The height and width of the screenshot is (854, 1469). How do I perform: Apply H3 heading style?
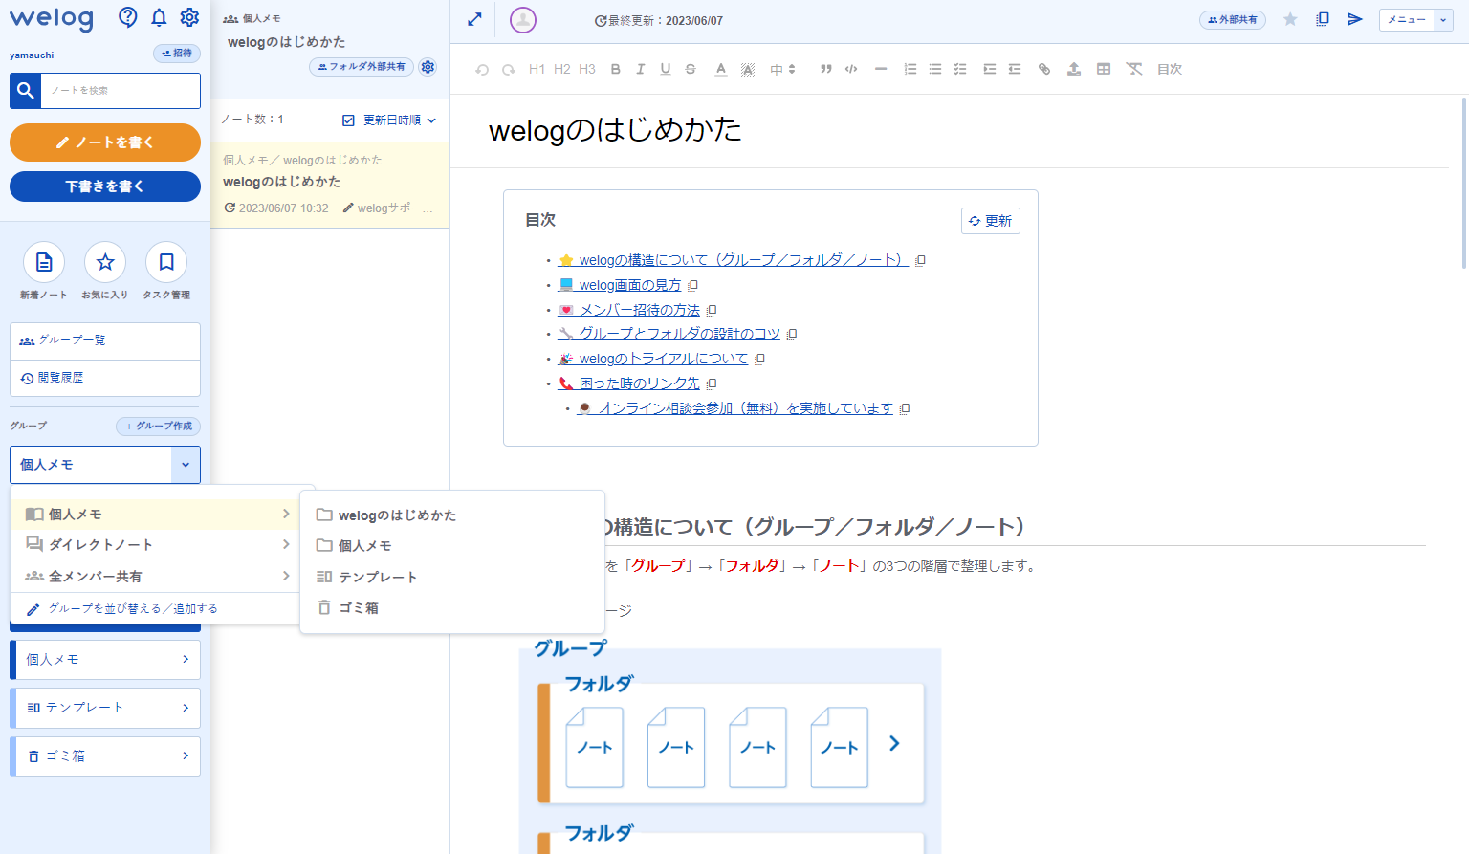(x=587, y=69)
